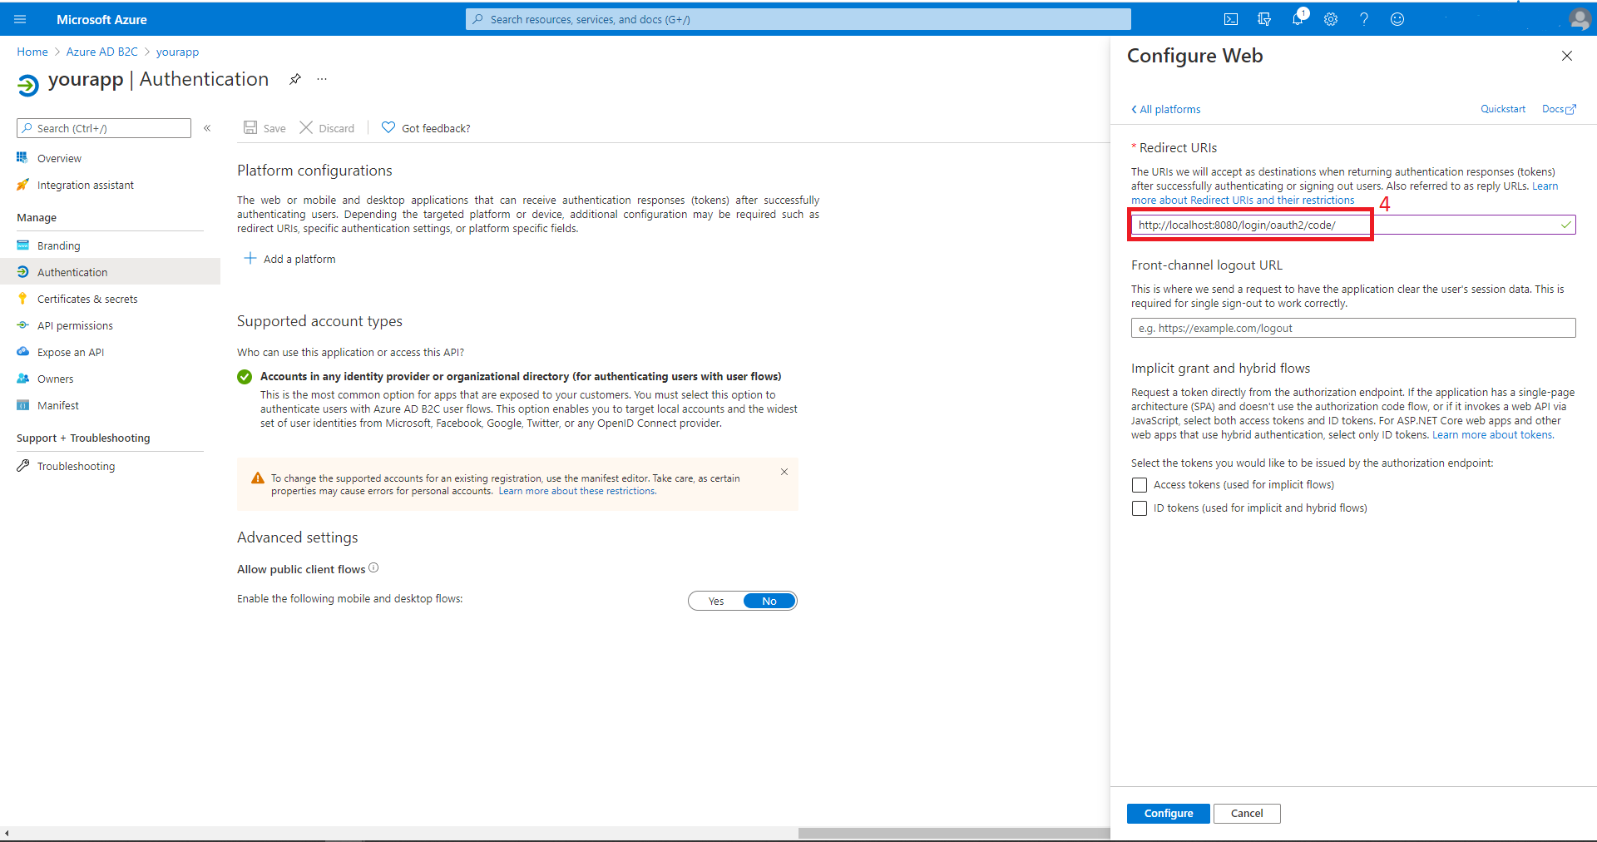Open the notifications bell
This screenshot has height=842, width=1597.
(1298, 19)
